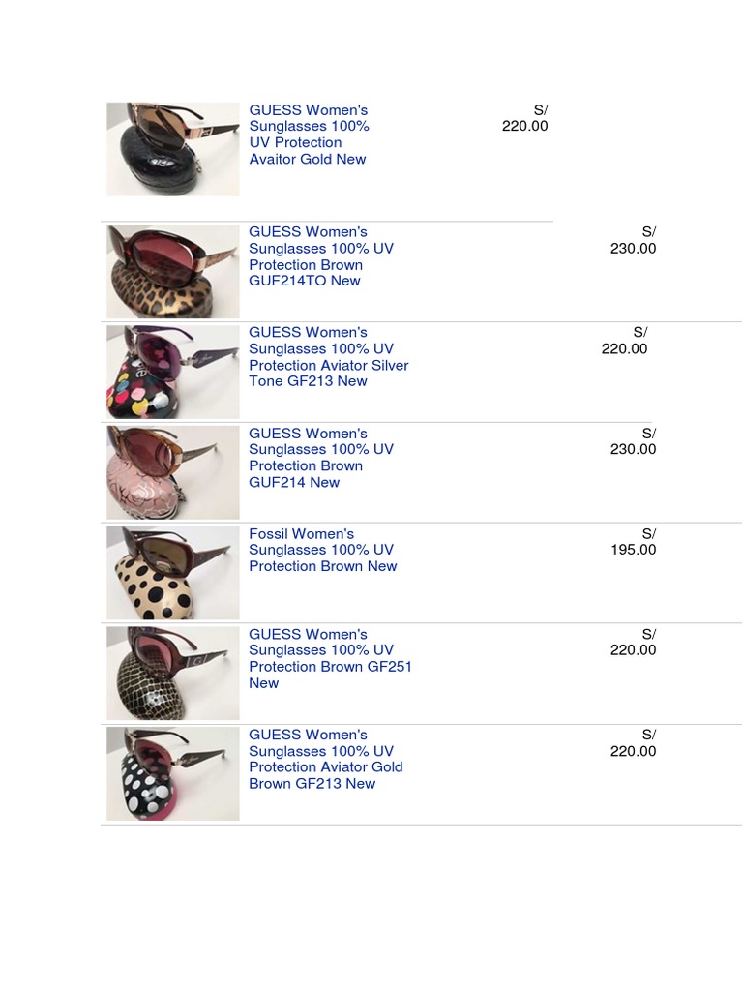Open GUESS Brown GUF214TO New listing link
Screen dimensions: 743x991
tap(321, 256)
